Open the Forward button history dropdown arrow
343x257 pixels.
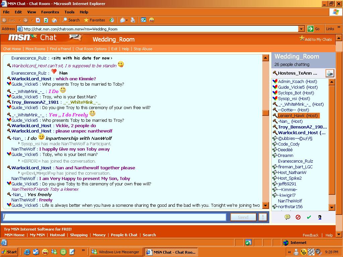32,20
